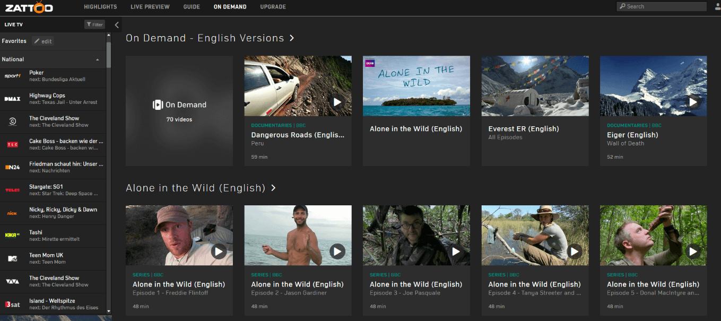Open the Live Preview tab
The image size is (721, 321).
150,7
